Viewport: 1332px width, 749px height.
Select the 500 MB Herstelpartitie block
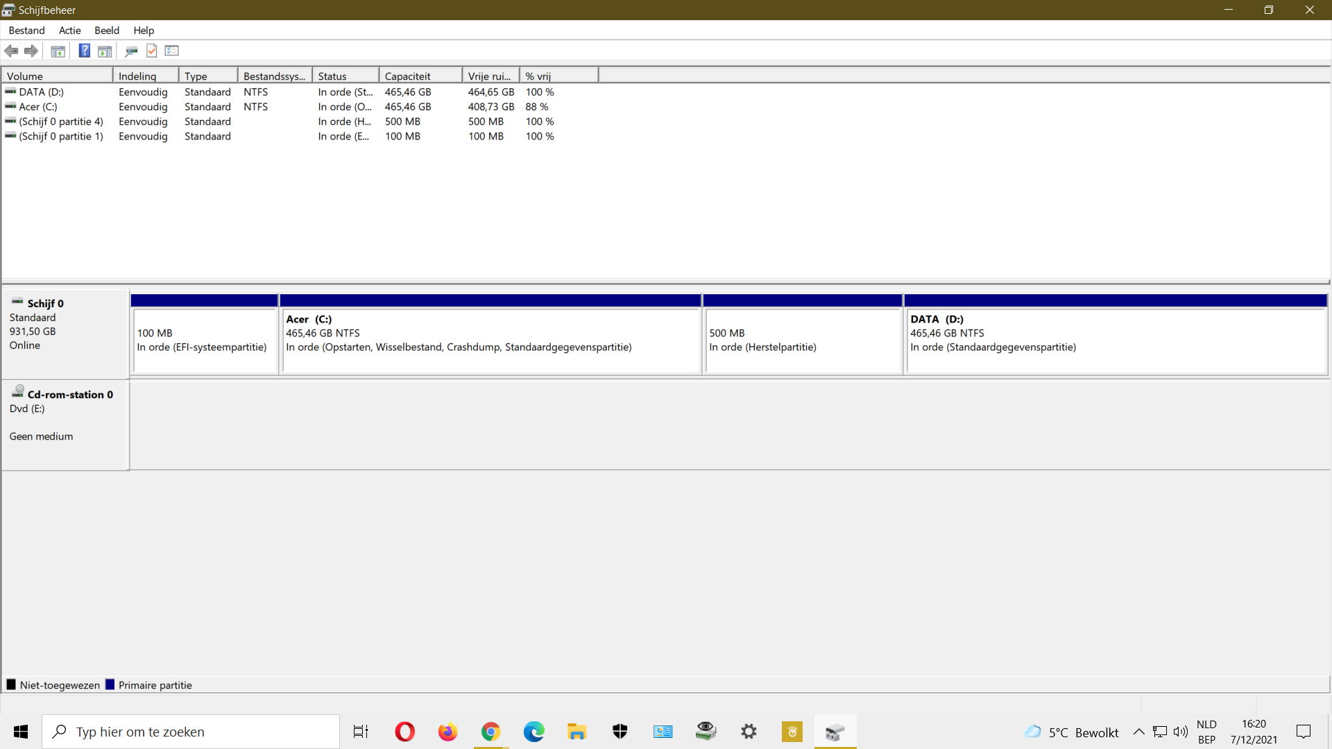click(x=803, y=340)
